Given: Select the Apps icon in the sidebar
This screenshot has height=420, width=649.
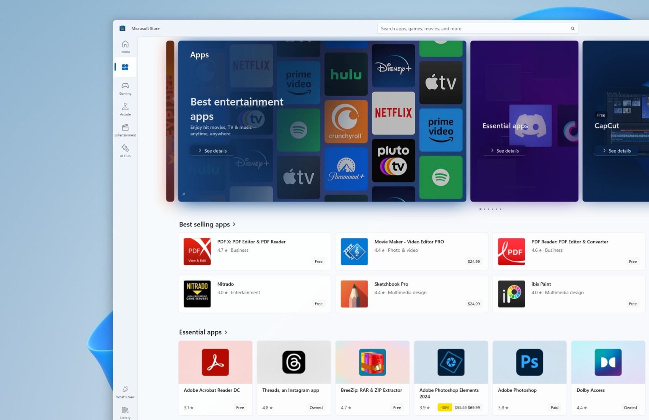Looking at the screenshot, I should pos(125,67).
